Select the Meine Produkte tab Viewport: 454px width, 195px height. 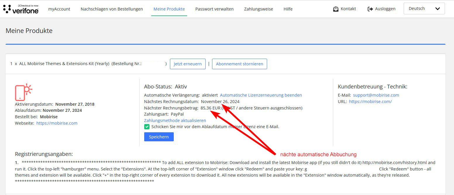pyautogui.click(x=169, y=9)
